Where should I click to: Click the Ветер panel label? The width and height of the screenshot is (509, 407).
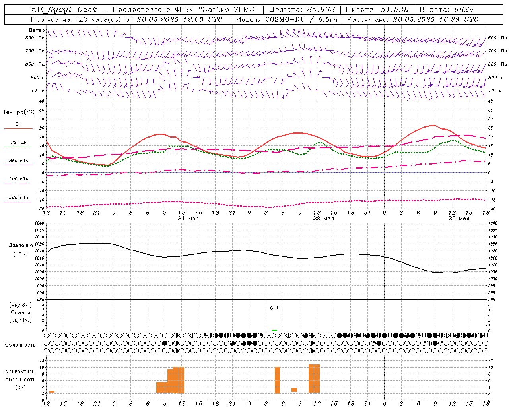(x=37, y=30)
